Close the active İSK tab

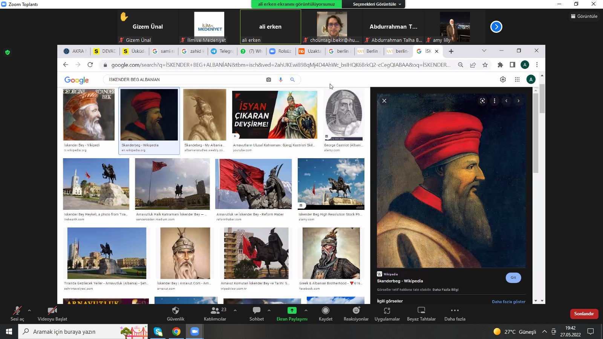point(437,51)
